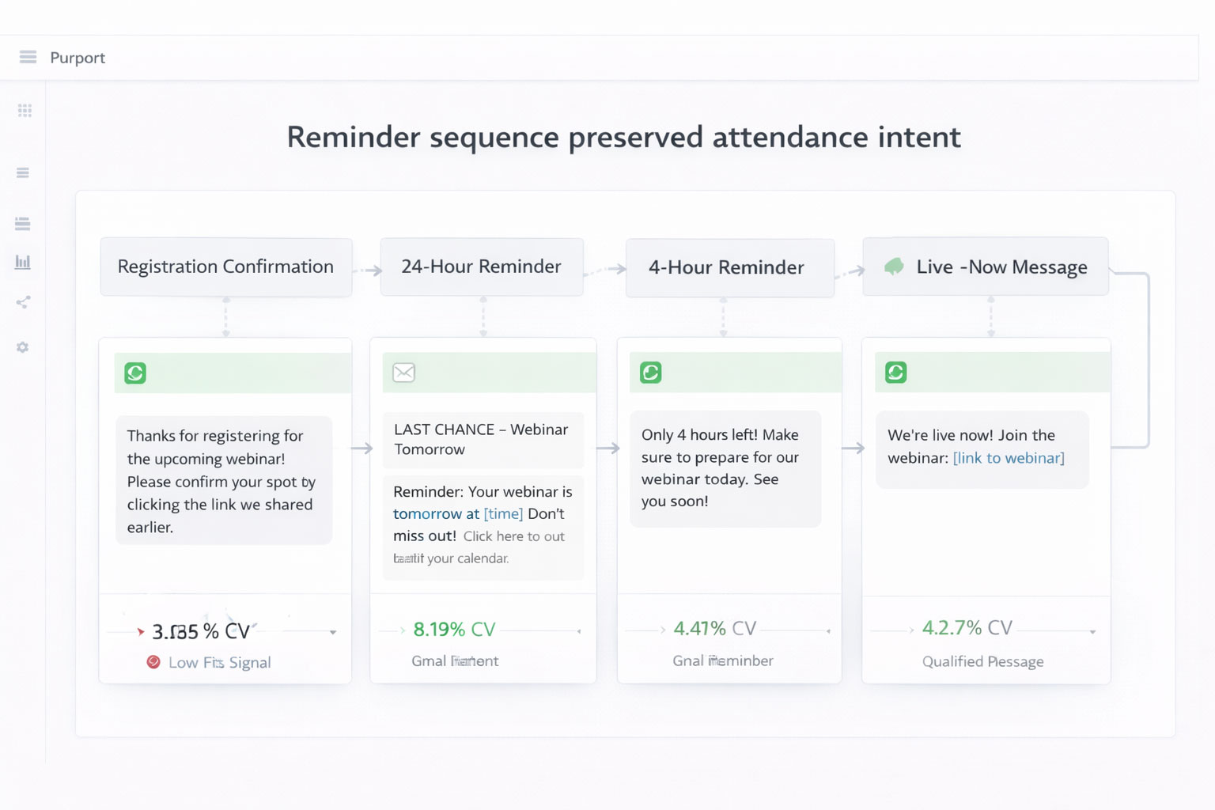Click the [time] placeholder link
1215x810 pixels.
pos(503,513)
